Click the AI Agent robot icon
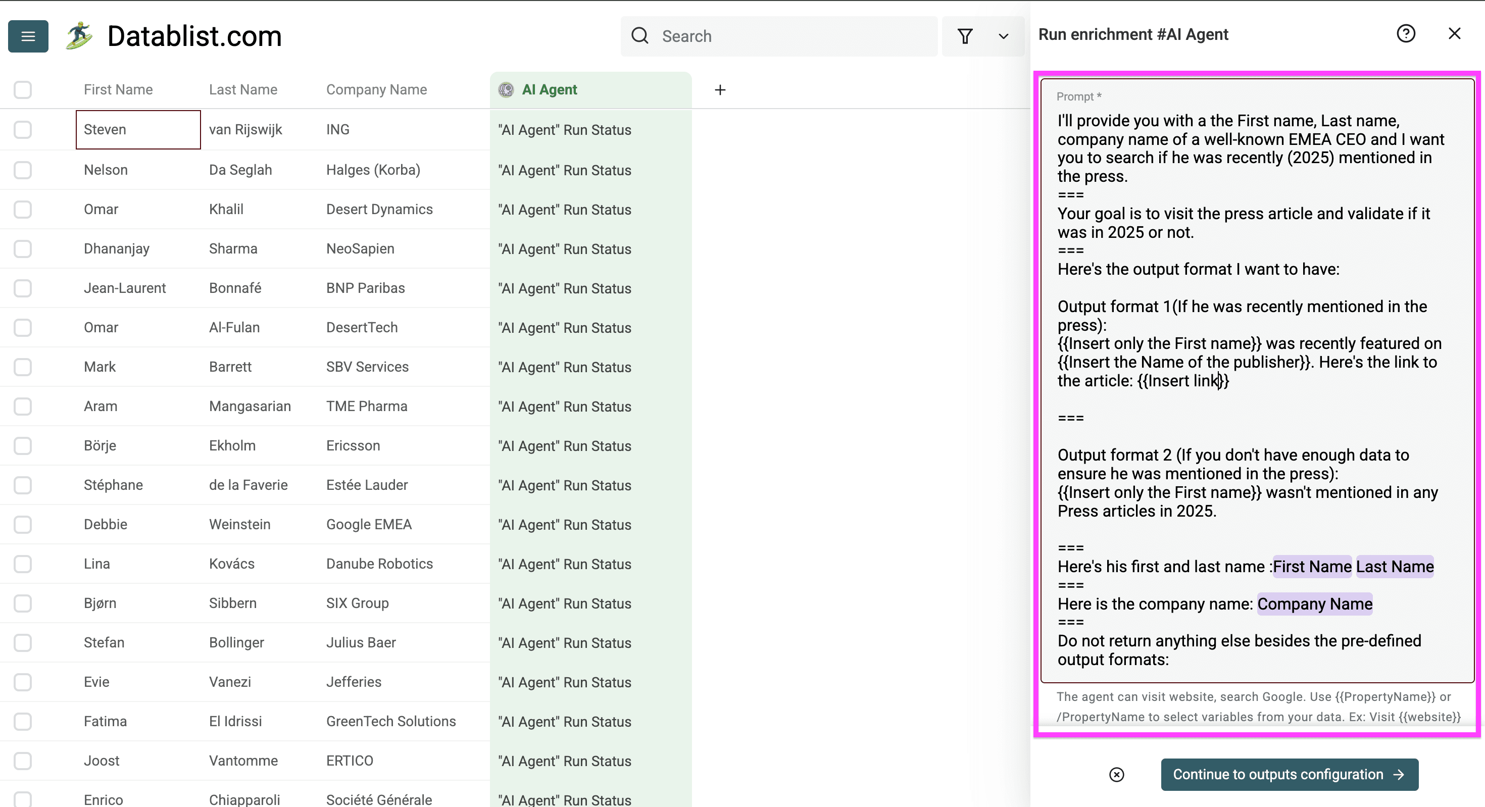1485x807 pixels. tap(506, 90)
